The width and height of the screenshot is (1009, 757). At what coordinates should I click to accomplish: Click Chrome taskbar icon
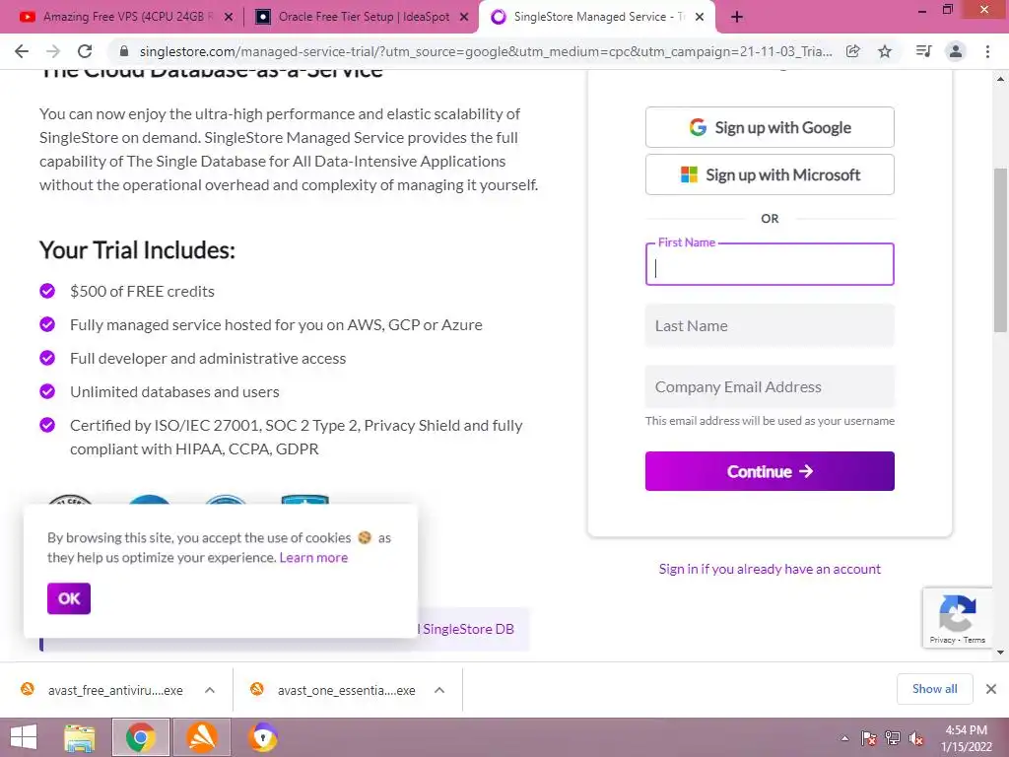pyautogui.click(x=141, y=737)
